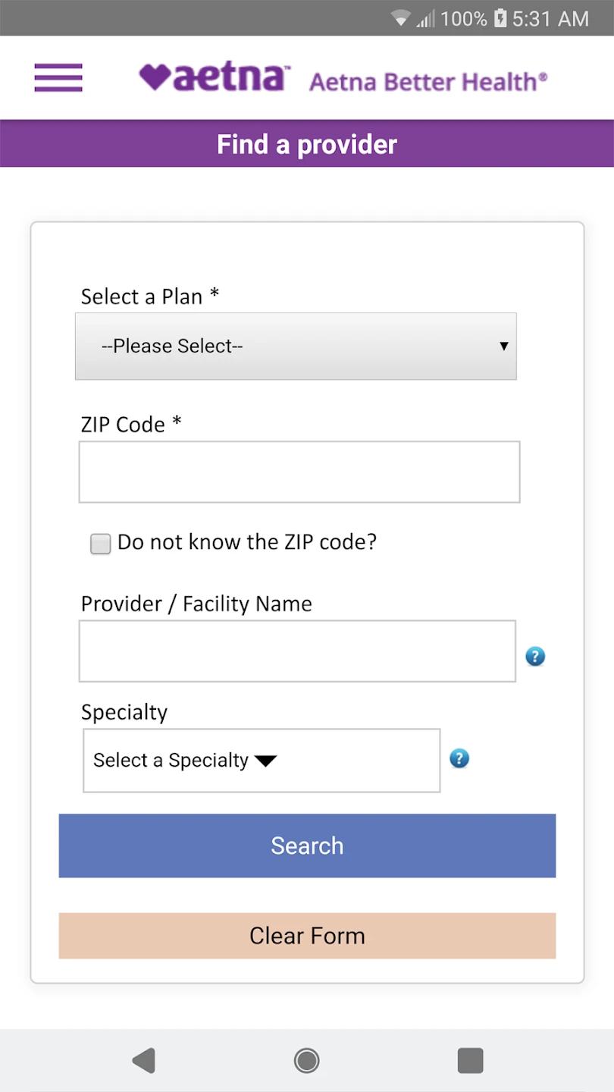Click into Provider / Facility Name field
This screenshot has width=614, height=1092.
pyautogui.click(x=297, y=651)
